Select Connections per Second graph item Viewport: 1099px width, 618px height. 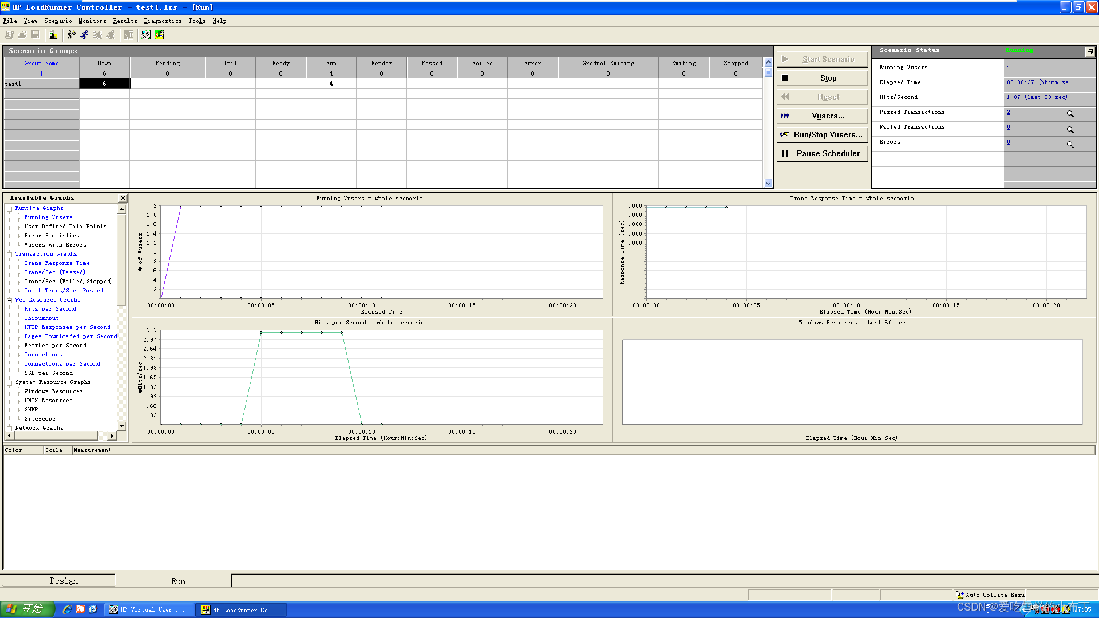[62, 364]
